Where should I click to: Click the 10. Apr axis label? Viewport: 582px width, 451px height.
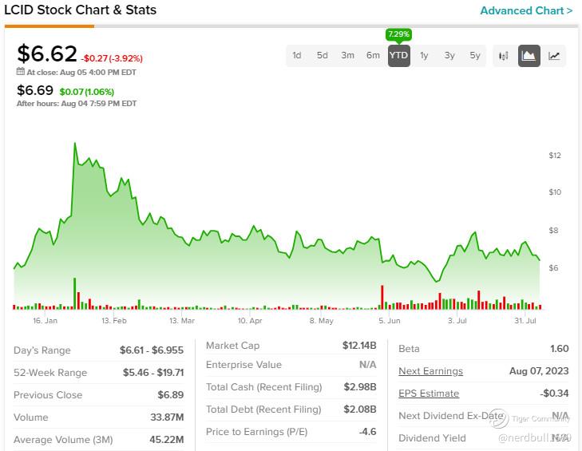point(250,320)
